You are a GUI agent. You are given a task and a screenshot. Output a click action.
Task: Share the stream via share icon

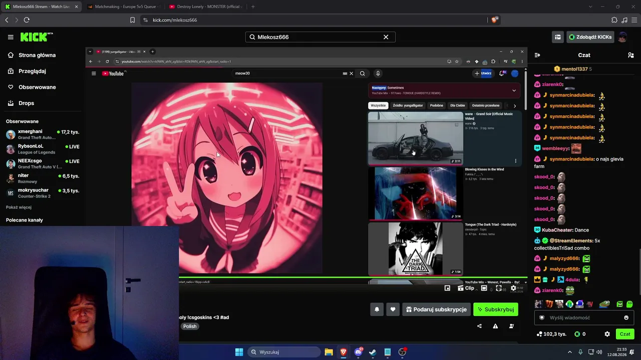[x=479, y=326]
